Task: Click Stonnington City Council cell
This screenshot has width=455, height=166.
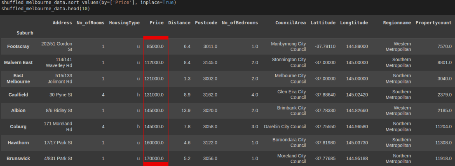Action: tap(289, 62)
